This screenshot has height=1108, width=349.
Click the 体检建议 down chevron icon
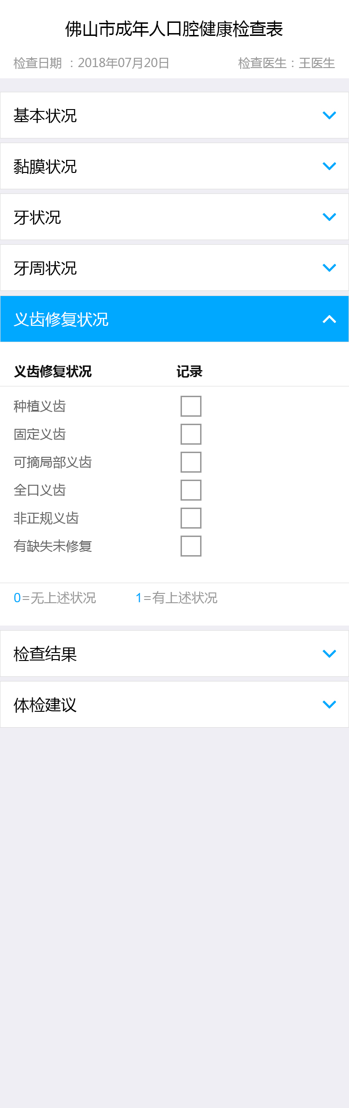(x=329, y=704)
